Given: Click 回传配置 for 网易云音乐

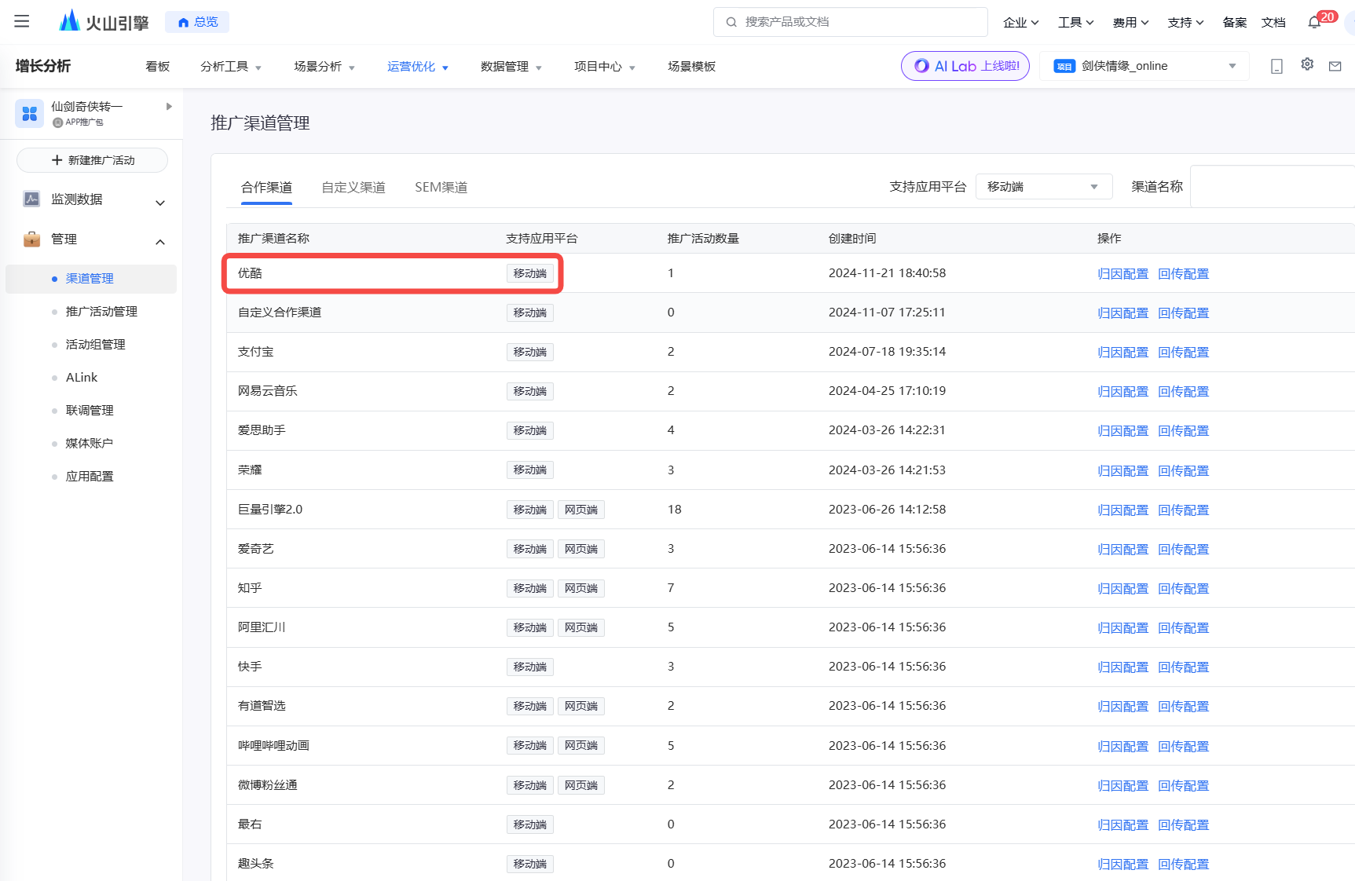Looking at the screenshot, I should (x=1184, y=392).
